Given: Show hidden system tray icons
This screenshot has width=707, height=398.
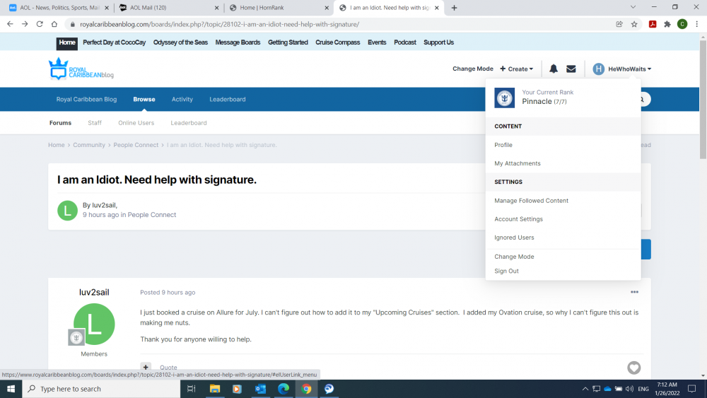Looking at the screenshot, I should pos(585,389).
